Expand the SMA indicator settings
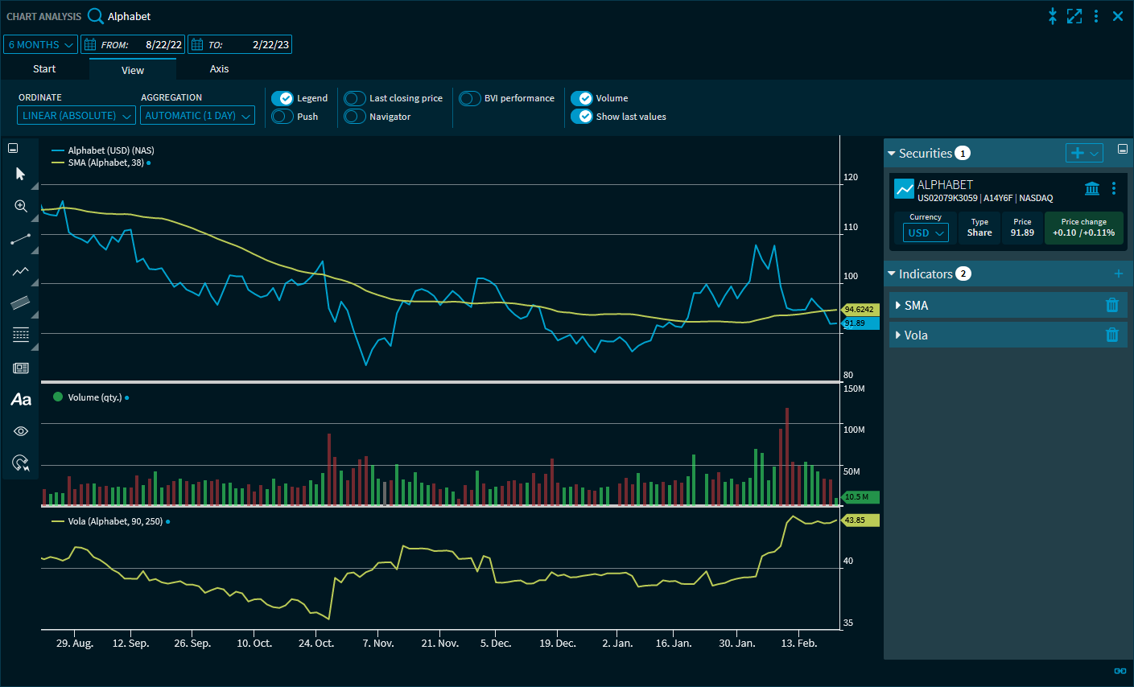The image size is (1134, 687). tap(898, 306)
